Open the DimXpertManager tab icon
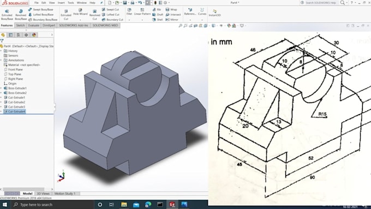371x209 pixels. [26, 35]
